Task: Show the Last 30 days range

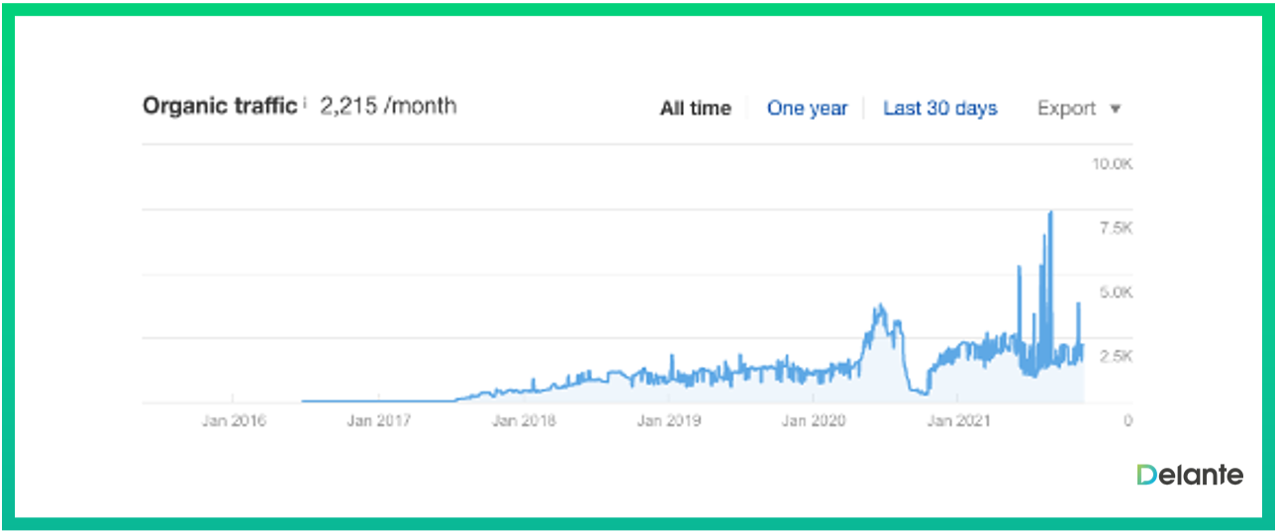Action: (939, 109)
